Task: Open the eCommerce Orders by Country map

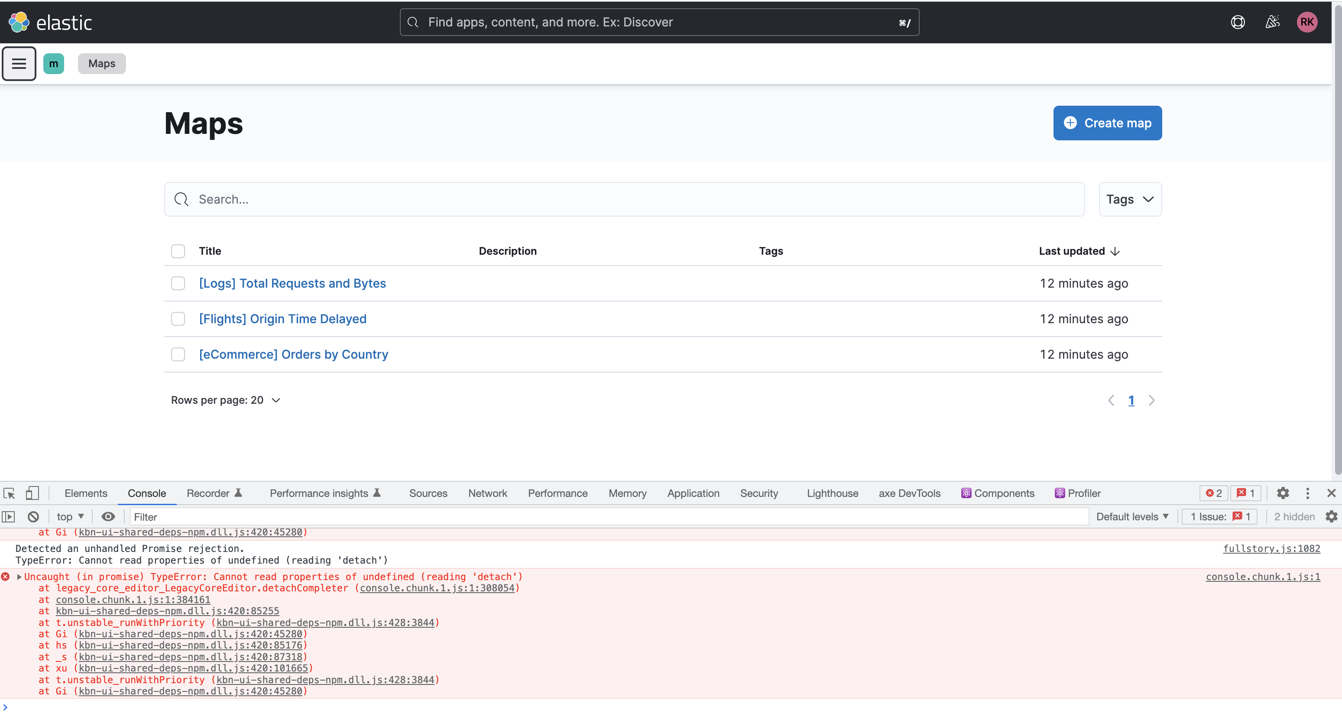Action: click(293, 354)
